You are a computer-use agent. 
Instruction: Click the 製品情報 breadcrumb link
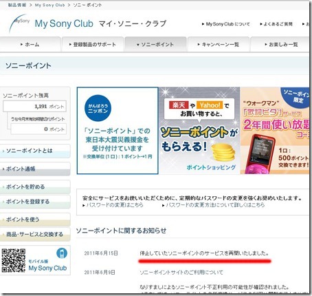pyautogui.click(x=17, y=5)
